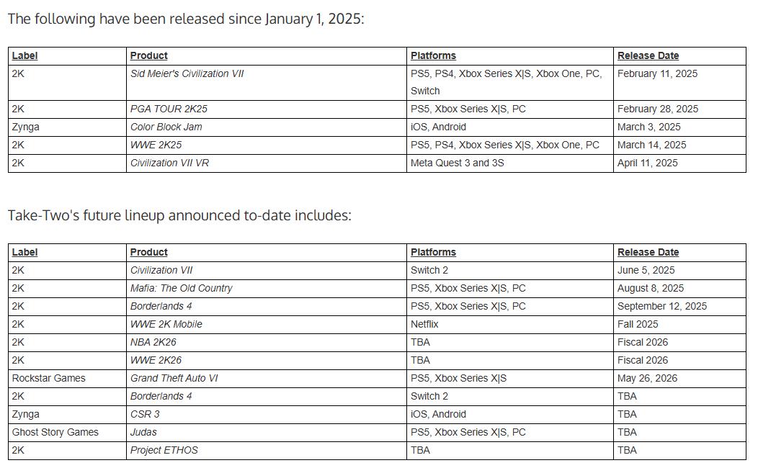The width and height of the screenshot is (758, 468).
Task: Click Borderlands 4 with September 12, 2025 date
Action: point(161,306)
